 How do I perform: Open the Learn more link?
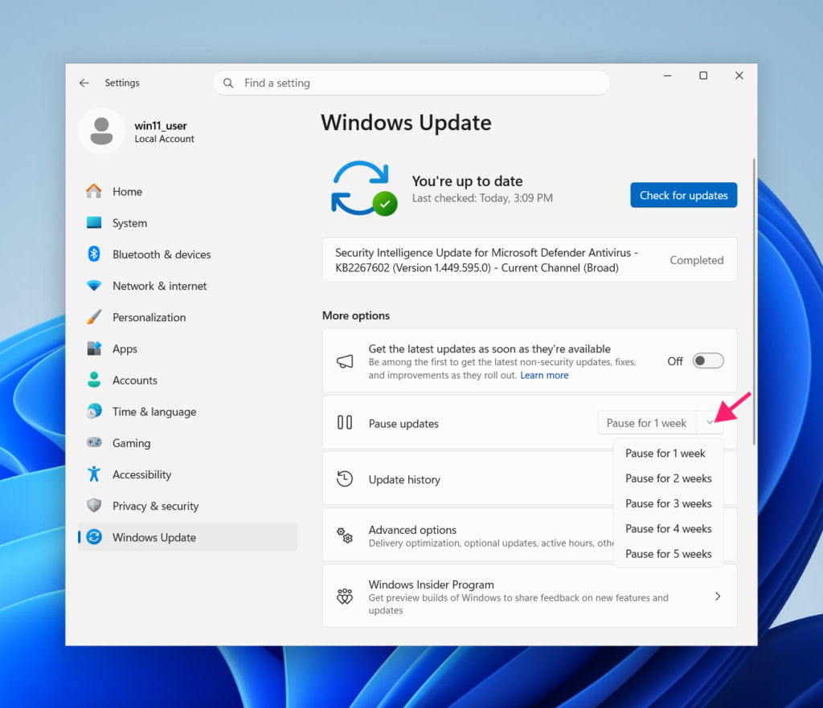click(x=544, y=375)
